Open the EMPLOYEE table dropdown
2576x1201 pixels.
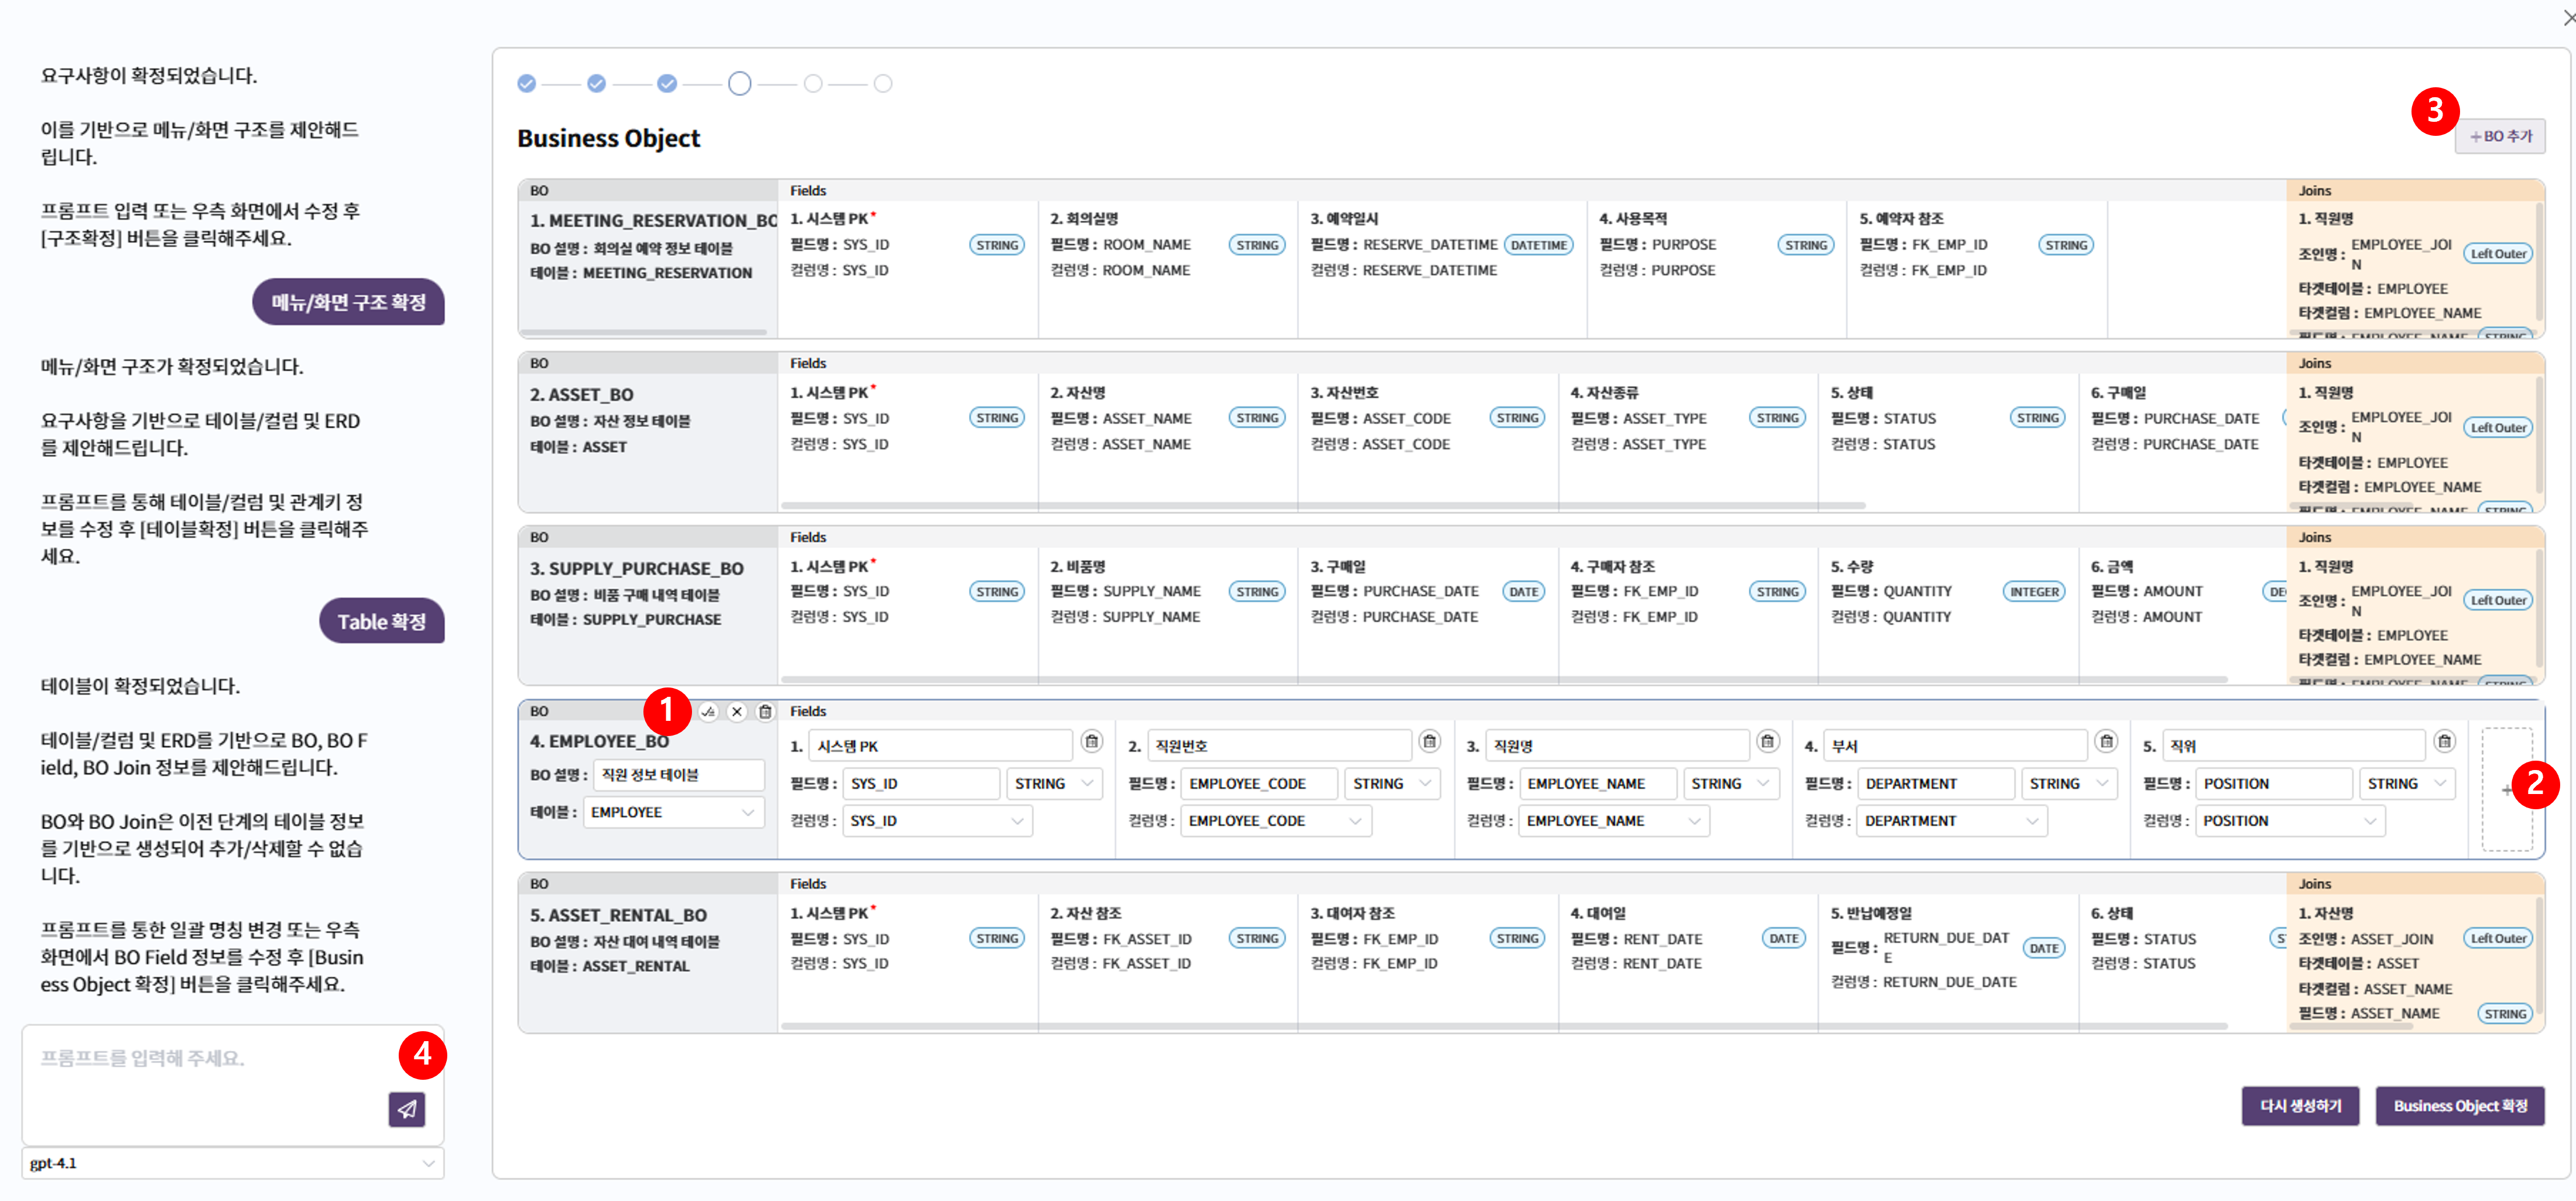[x=673, y=812]
